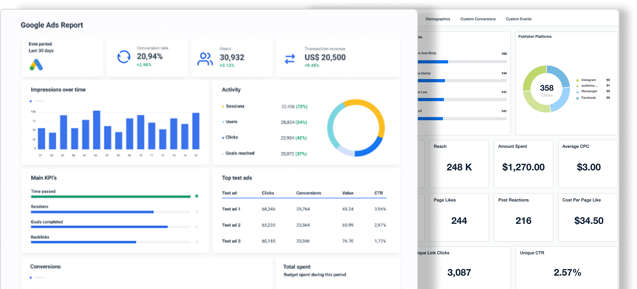Select the Cost Per Page Like card
This screenshot has width=637, height=289.
(x=588, y=217)
